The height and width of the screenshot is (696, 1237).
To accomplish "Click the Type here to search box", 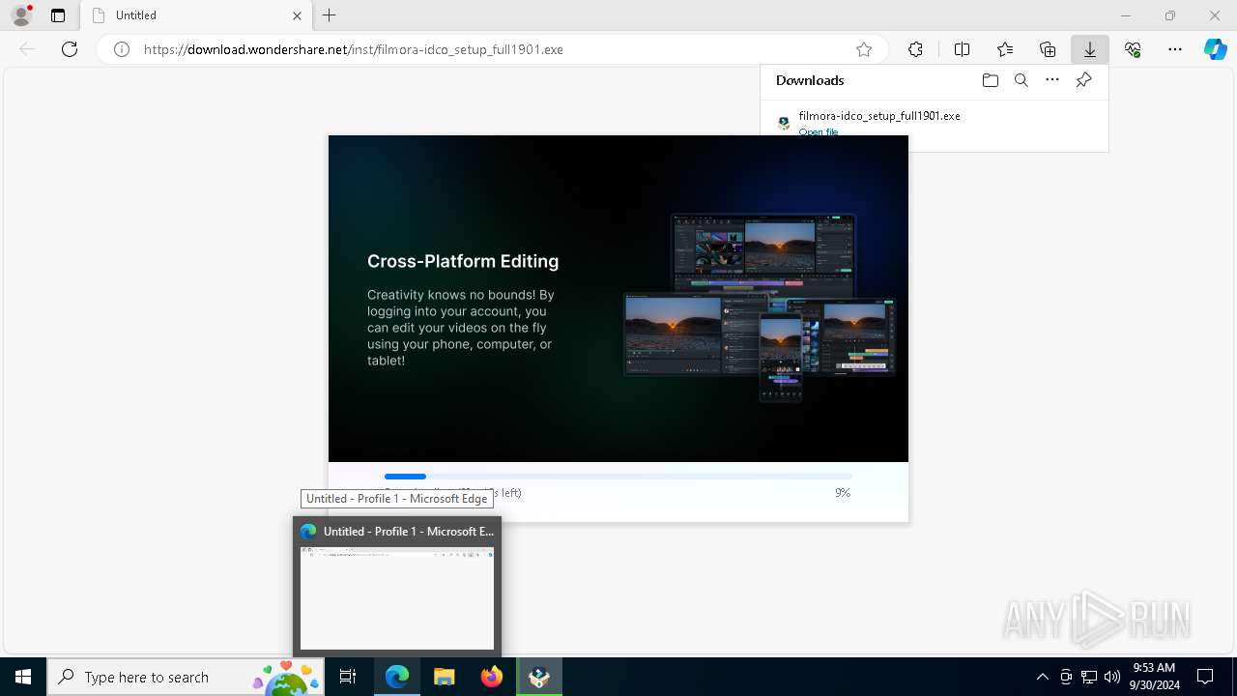I will (186, 677).
